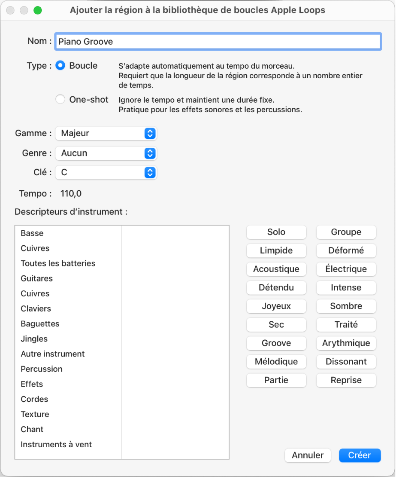396x479 pixels.
Task: Open the Gamme dropdown set to Majeur
Action: click(x=106, y=133)
